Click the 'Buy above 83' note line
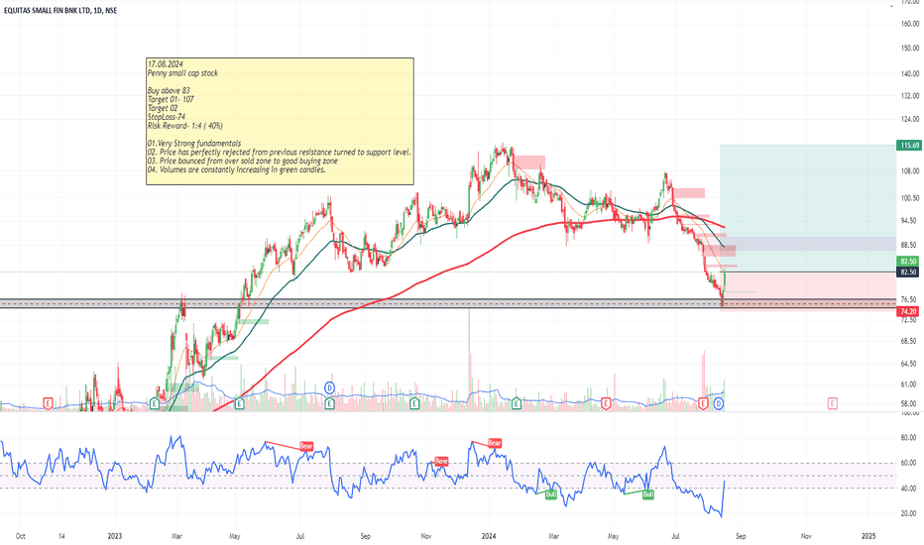Viewport: 924px width, 545px height. [x=169, y=91]
